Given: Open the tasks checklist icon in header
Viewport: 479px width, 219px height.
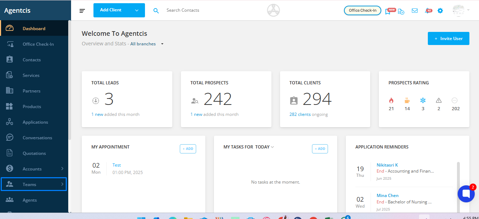Looking at the screenshot, I should tap(401, 11).
